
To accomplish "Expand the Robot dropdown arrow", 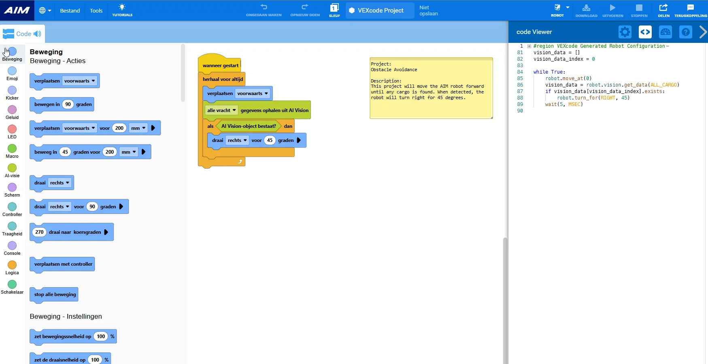I will pos(568,7).
